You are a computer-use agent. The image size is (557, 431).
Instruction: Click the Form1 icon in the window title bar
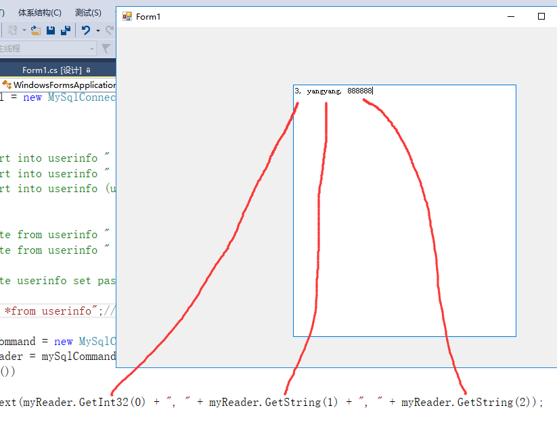[126, 16]
